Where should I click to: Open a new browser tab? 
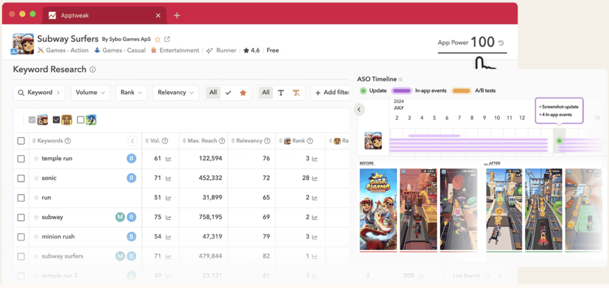[x=176, y=16]
